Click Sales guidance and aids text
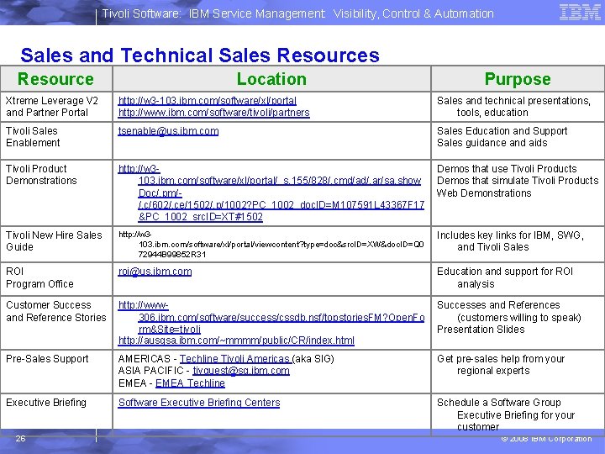Viewport: 605px width, 454px height. point(492,143)
